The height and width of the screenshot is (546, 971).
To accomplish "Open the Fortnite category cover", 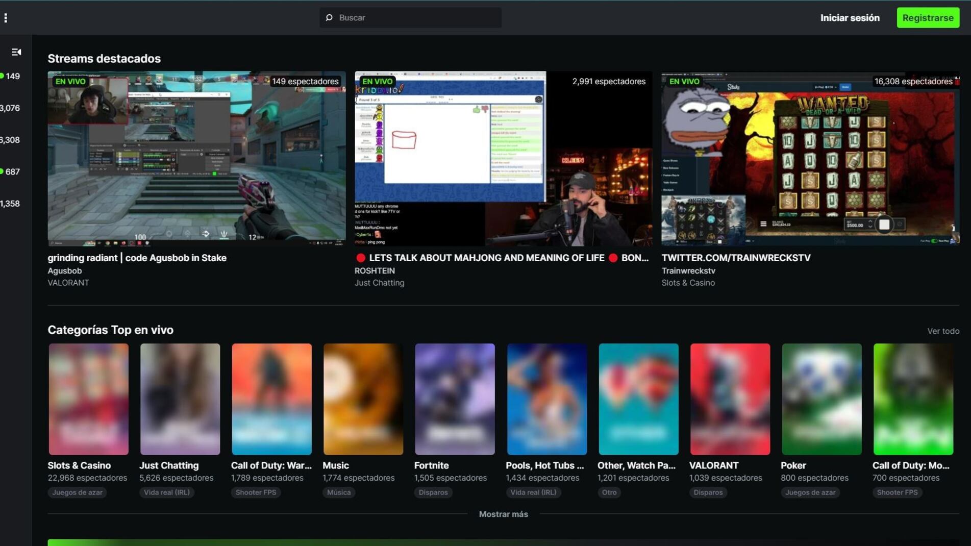I will tap(455, 399).
